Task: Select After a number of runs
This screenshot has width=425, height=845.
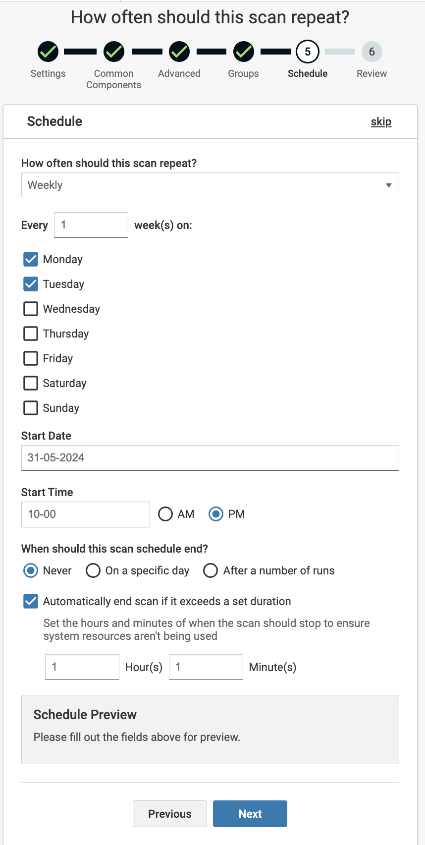Action: 211,570
